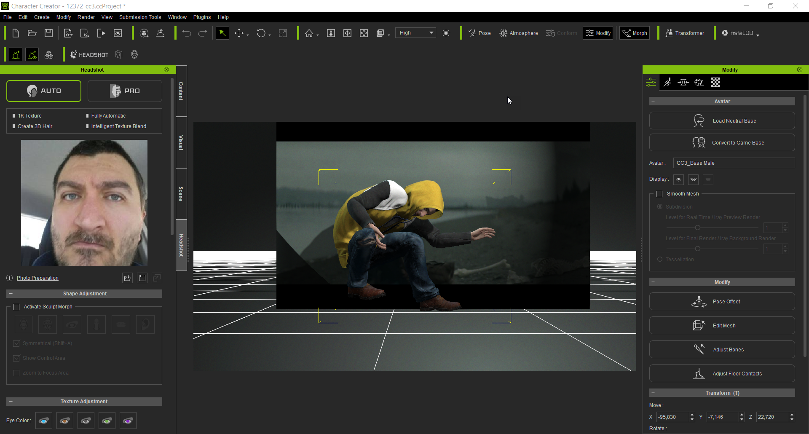Select the Tessellation radio button
The height and width of the screenshot is (434, 809).
660,260
